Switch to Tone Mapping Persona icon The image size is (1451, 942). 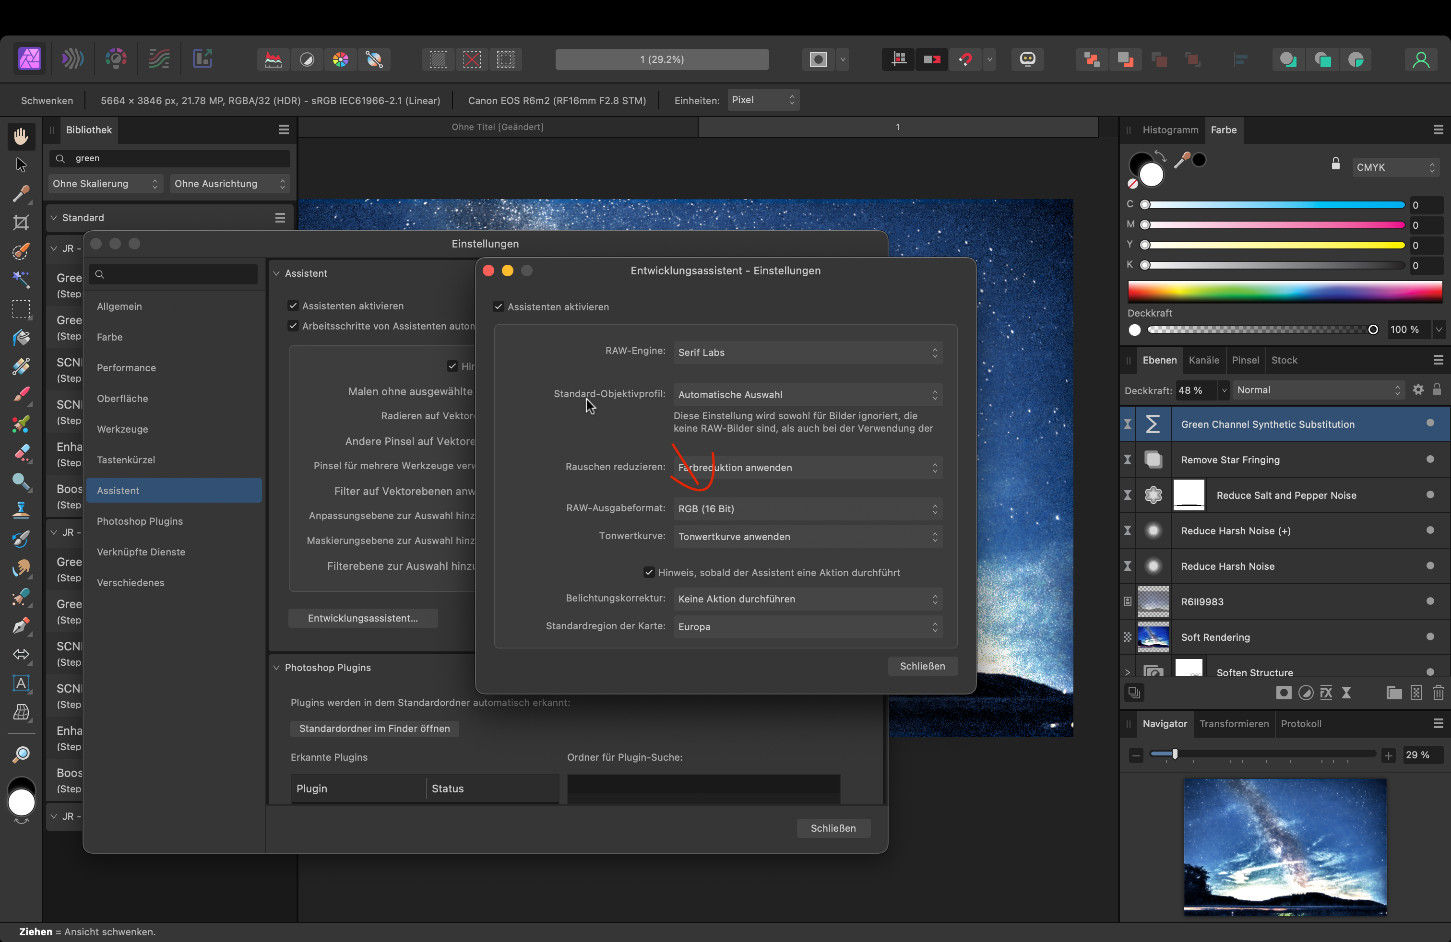[x=159, y=59]
